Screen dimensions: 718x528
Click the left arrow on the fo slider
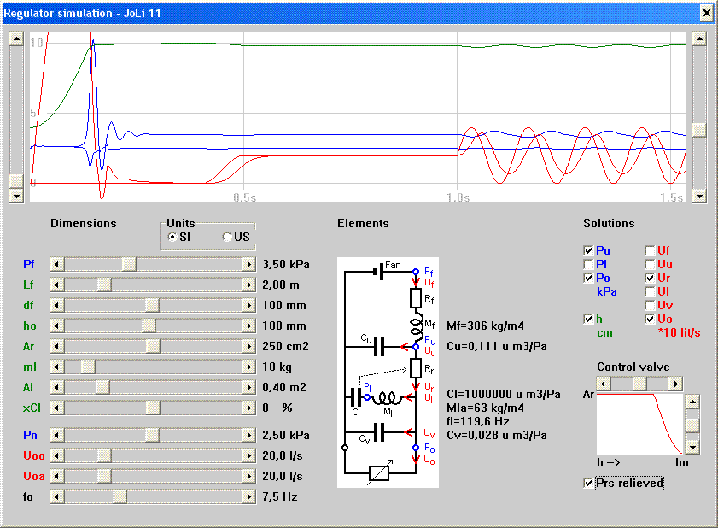(56, 496)
